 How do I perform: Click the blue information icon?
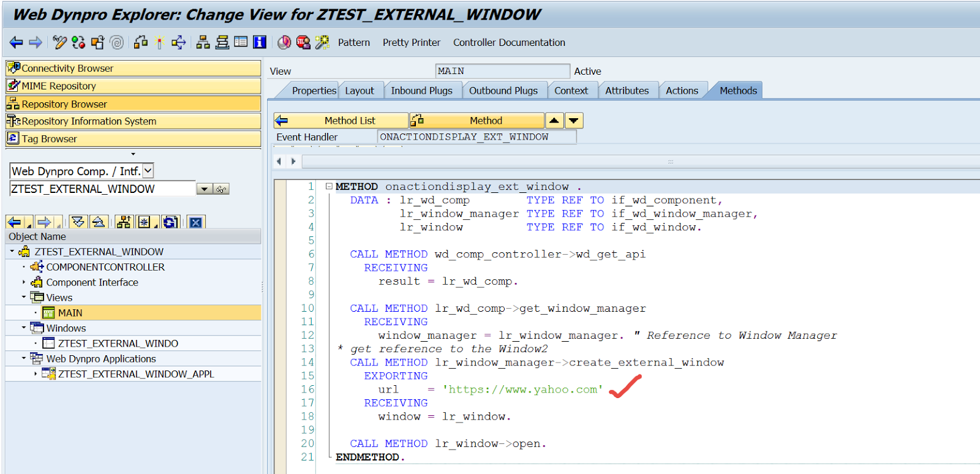[260, 42]
